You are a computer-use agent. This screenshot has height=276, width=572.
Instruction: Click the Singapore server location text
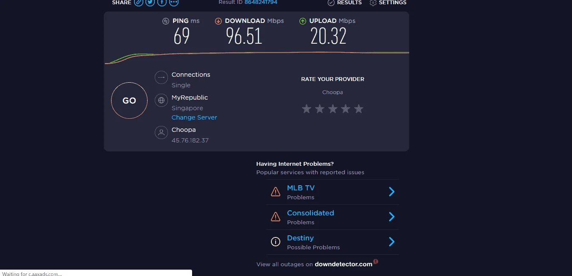point(187,108)
